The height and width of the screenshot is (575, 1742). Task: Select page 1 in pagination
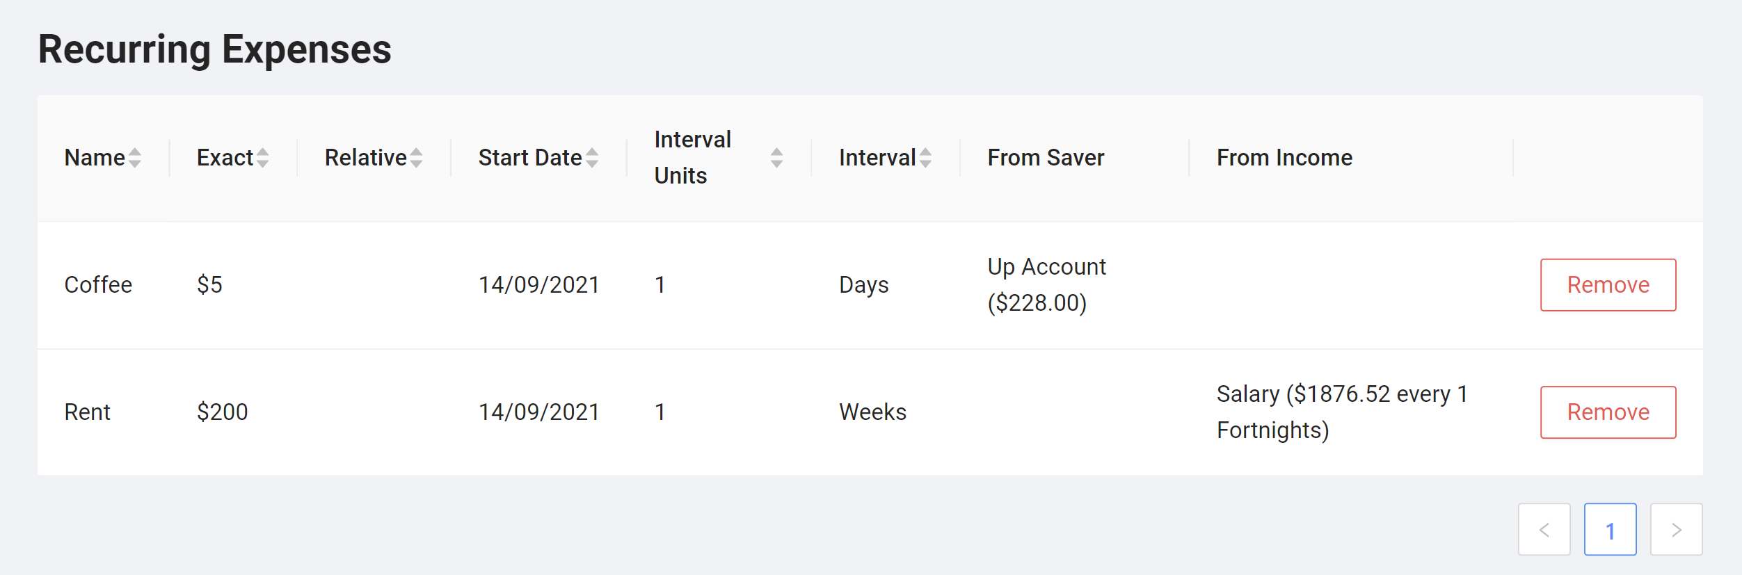click(1610, 530)
